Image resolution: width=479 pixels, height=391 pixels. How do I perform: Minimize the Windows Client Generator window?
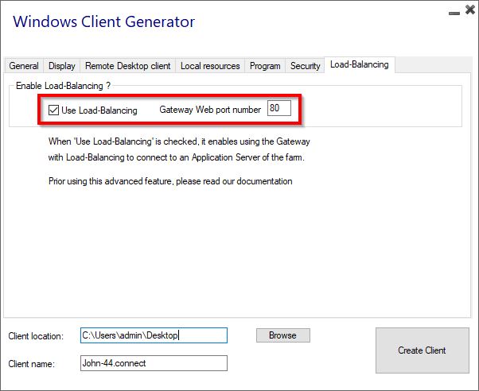452,11
